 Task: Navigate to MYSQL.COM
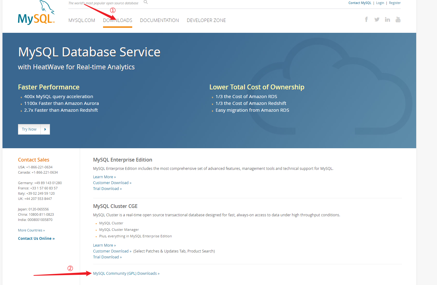point(82,20)
